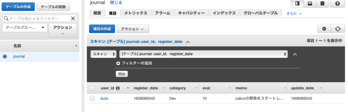Check the buto row checkbox
The width and height of the screenshot is (348, 112).
point(92,98)
